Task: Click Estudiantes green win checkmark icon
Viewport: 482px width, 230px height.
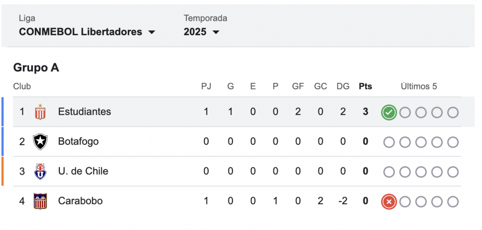Action: pos(389,112)
